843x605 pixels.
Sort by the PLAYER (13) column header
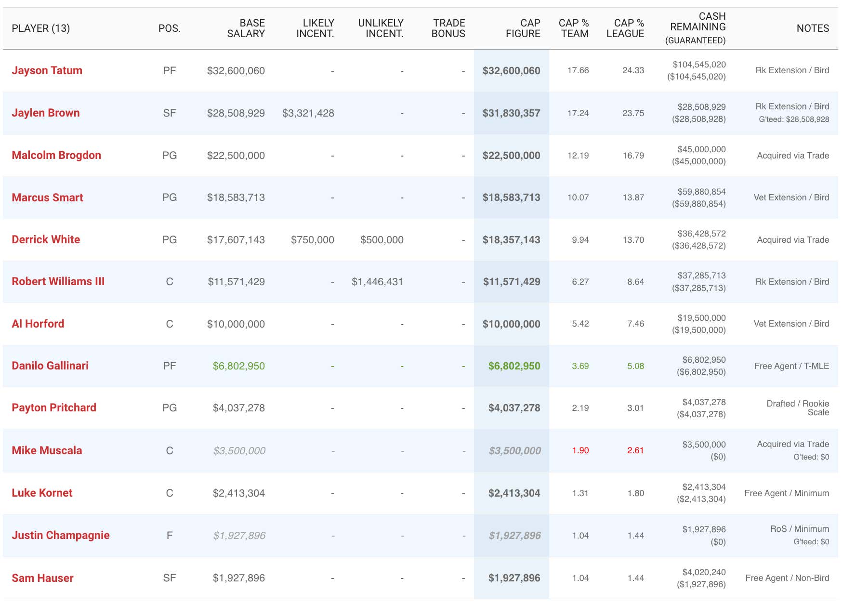(x=41, y=28)
